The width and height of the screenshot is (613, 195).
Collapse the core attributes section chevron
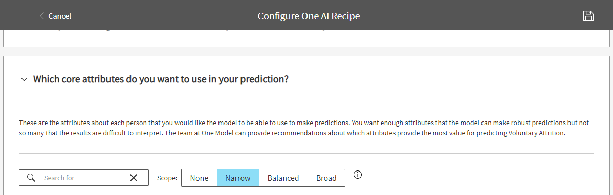pos(24,79)
